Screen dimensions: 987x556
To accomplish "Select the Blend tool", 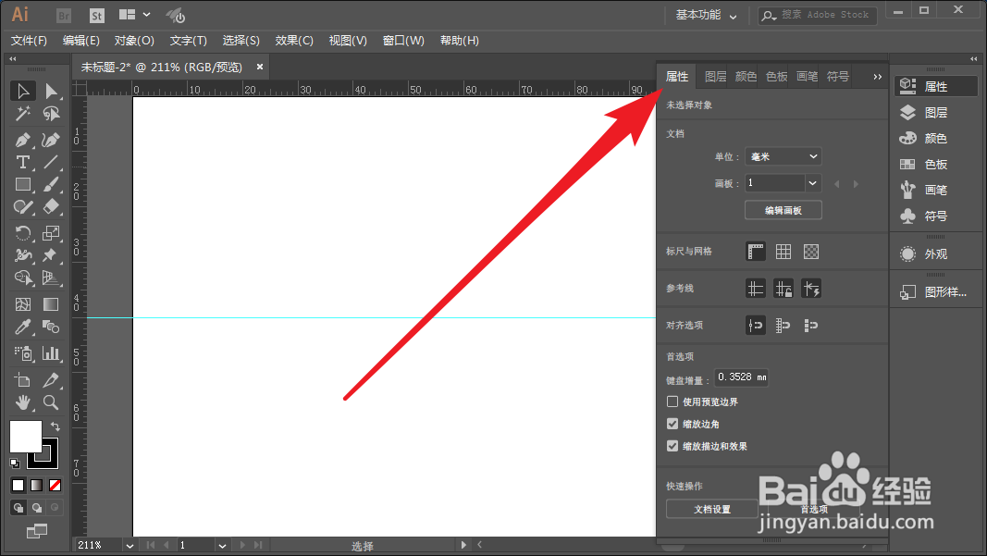I will click(51, 327).
